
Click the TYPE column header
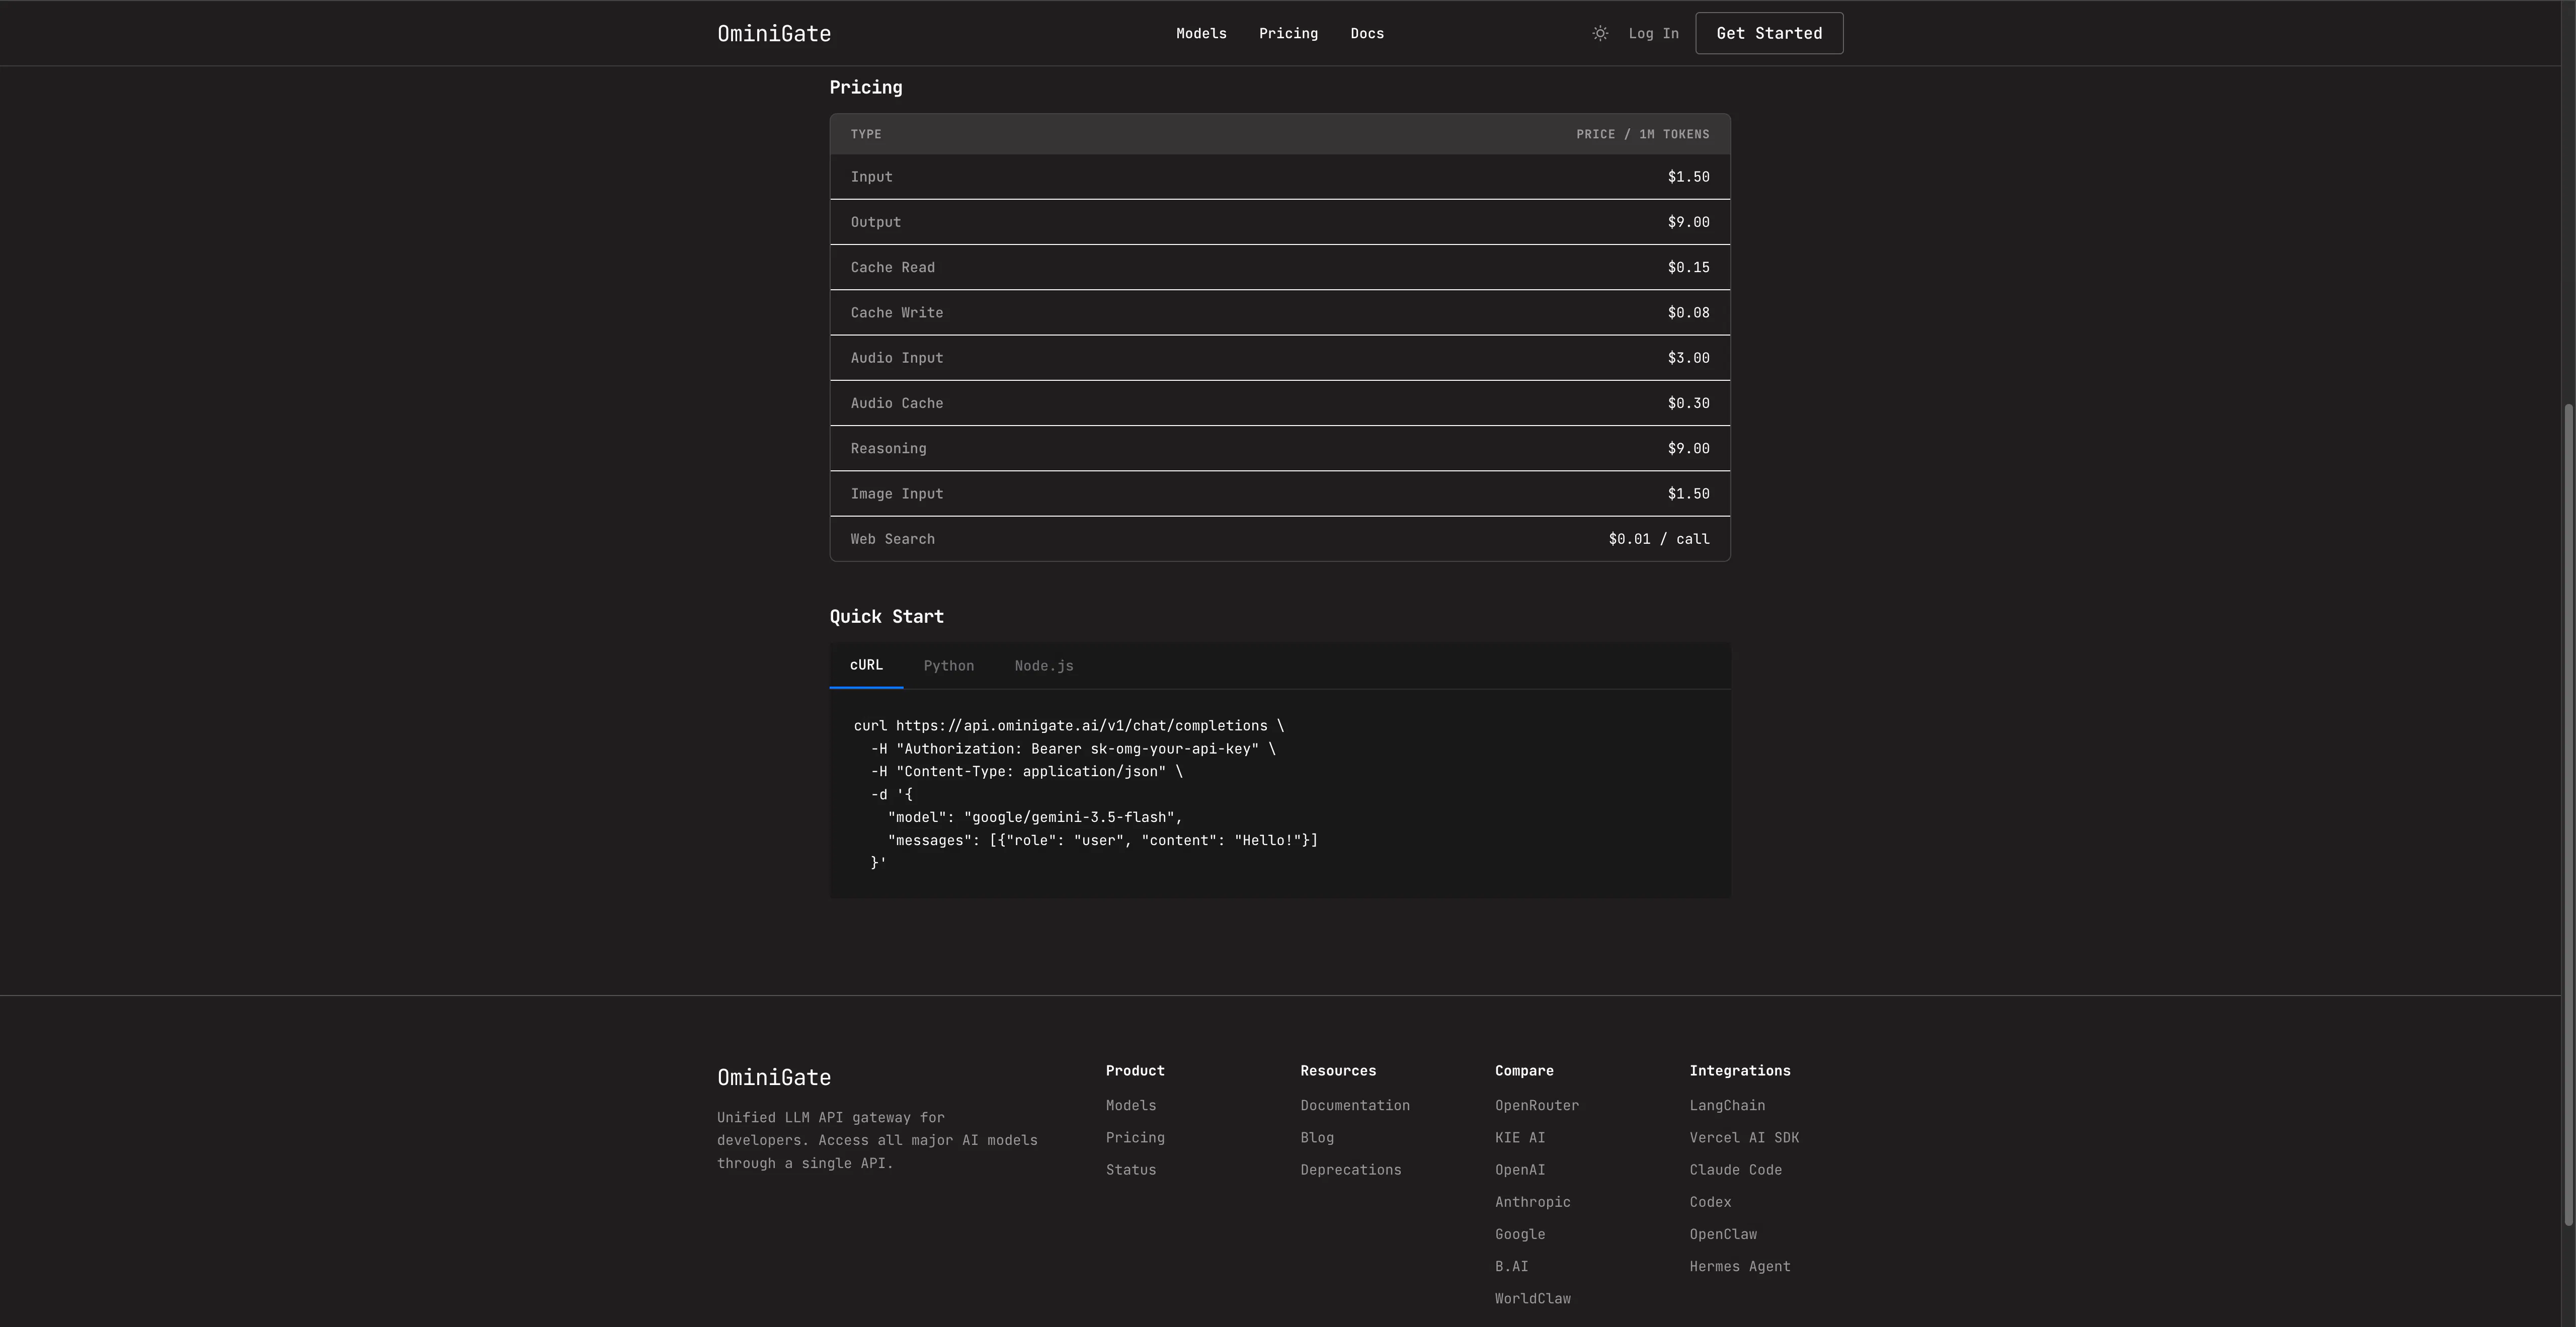click(866, 134)
